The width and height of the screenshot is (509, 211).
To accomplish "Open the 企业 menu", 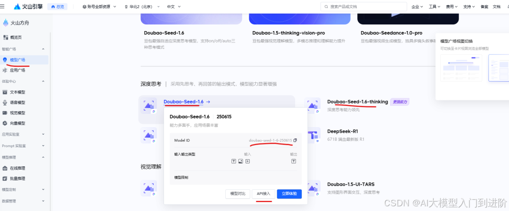I will (417, 7).
